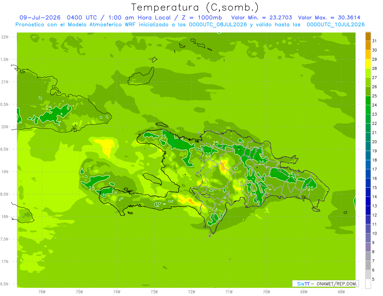Click the '22N' latitude label
Image resolution: width=383 pixels, height=296 pixels.
5,37
